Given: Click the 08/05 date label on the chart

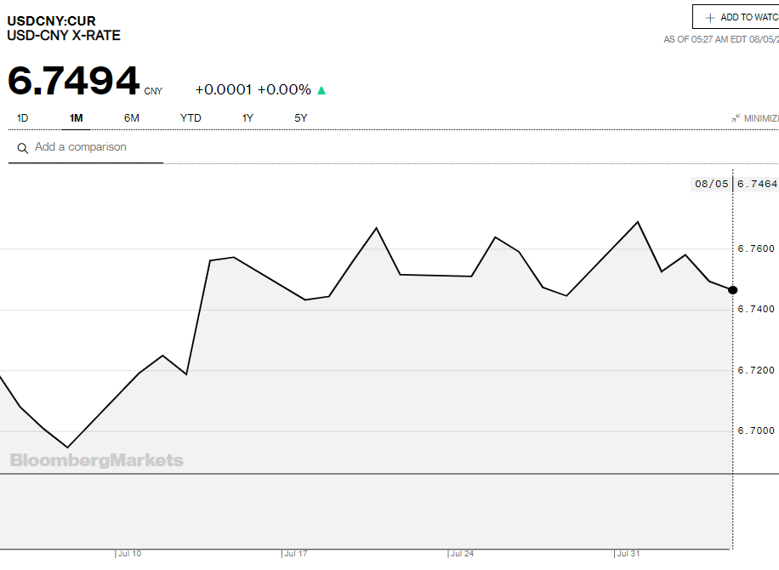Looking at the screenshot, I should pyautogui.click(x=711, y=184).
